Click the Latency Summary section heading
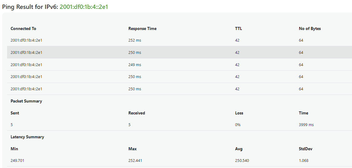The height and width of the screenshot is (168, 352). tap(27, 137)
